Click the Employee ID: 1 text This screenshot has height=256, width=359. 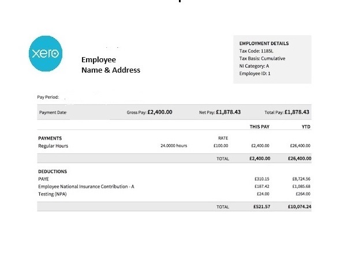[255, 73]
